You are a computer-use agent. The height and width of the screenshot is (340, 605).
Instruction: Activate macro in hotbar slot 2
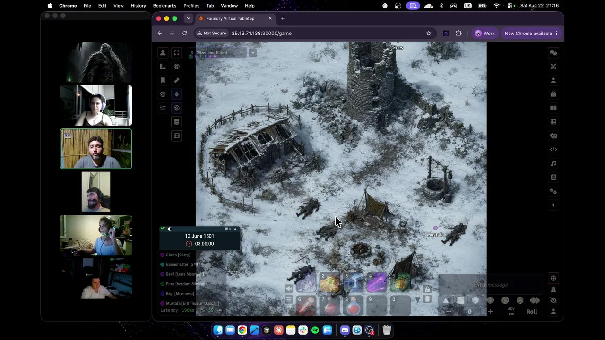pos(329,282)
